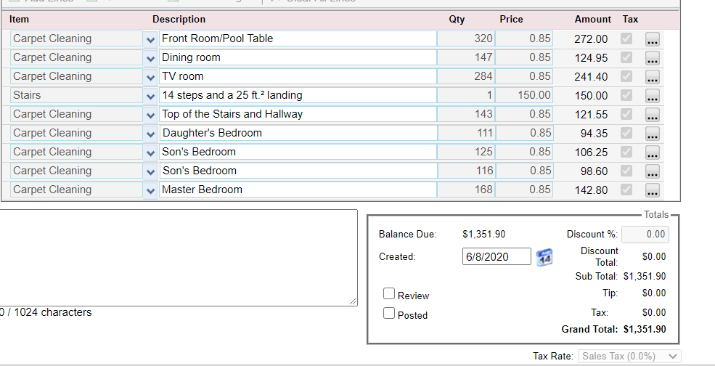This screenshot has width=715, height=366.
Task: Edit the Discount % field
Action: click(645, 234)
